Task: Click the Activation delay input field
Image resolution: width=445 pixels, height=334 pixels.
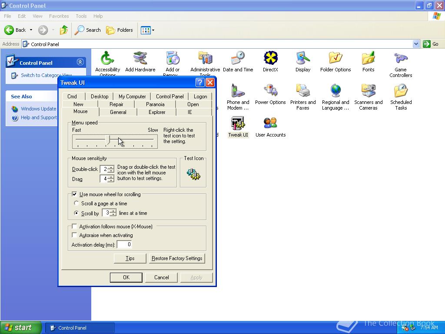Action: tap(124, 244)
